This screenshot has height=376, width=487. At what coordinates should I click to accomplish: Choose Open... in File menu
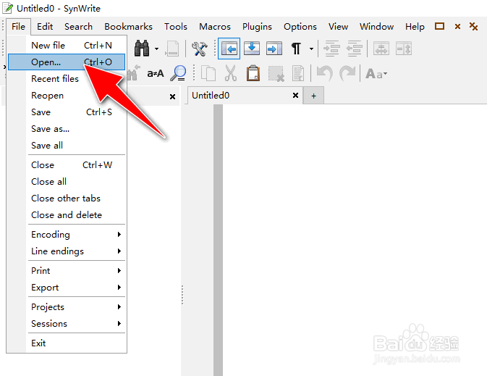pos(67,62)
